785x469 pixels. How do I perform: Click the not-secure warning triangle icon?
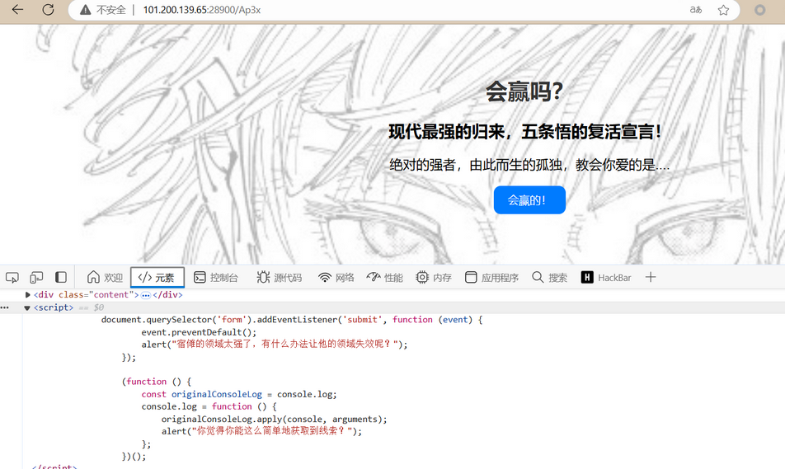click(x=86, y=10)
